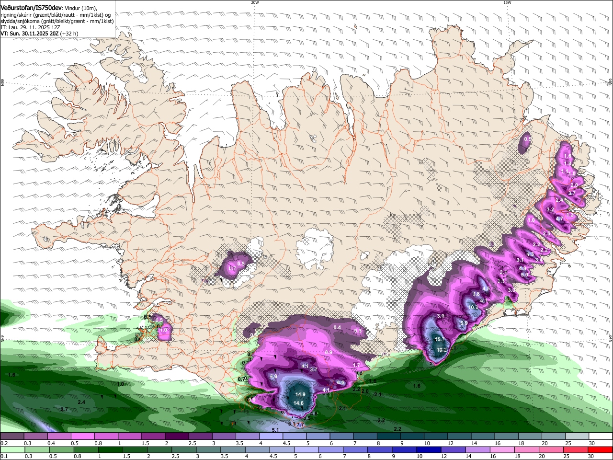Click the 0.2 label in the snow legend

pos(4,443)
